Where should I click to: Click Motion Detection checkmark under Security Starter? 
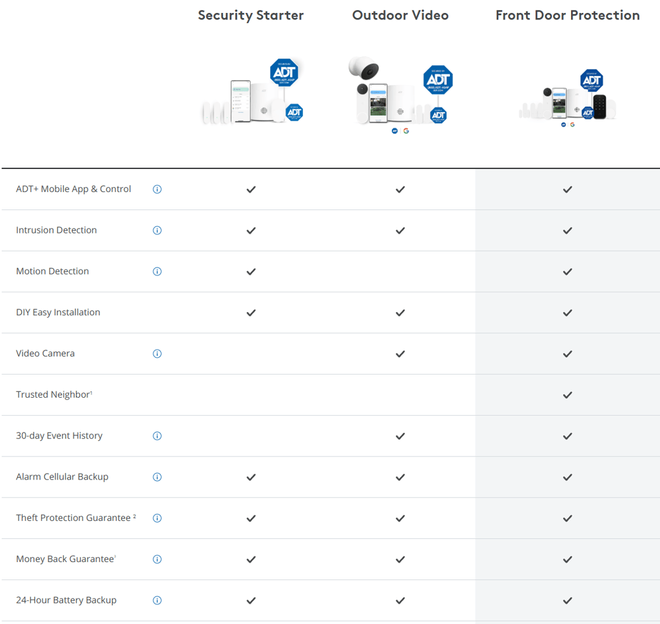click(x=251, y=271)
